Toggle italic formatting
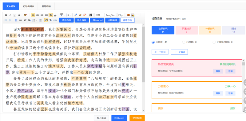Image resolution: width=246 pixels, height=121 pixels. [x=10, y=15]
